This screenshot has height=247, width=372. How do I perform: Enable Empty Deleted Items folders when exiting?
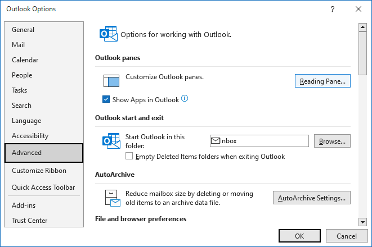pos(129,156)
